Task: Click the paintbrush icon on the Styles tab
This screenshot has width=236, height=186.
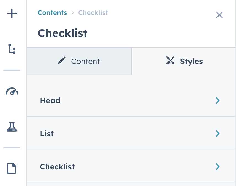Action: pyautogui.click(x=170, y=60)
